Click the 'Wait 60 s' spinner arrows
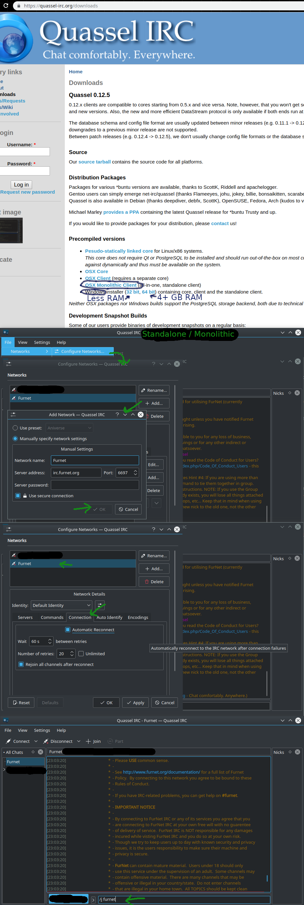The width and height of the screenshot is (304, 905). (x=50, y=642)
